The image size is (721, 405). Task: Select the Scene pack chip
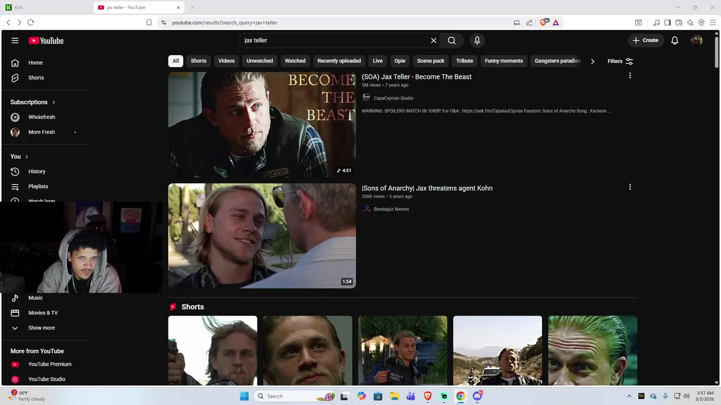431,61
